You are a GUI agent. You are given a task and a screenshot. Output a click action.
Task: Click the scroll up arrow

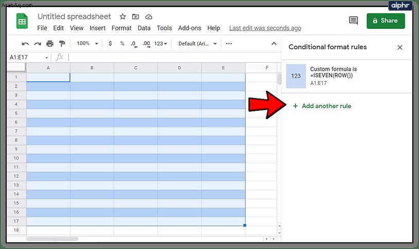pos(279,226)
